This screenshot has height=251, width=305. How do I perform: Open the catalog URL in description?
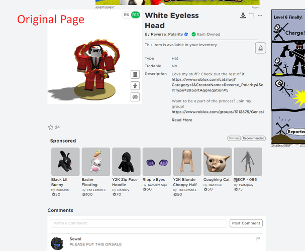pyautogui.click(x=218, y=85)
